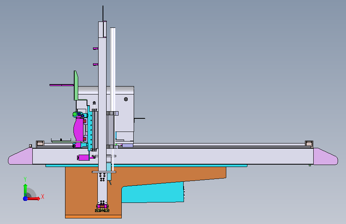Select the upper magenta pin on the column

(x=95, y=48)
